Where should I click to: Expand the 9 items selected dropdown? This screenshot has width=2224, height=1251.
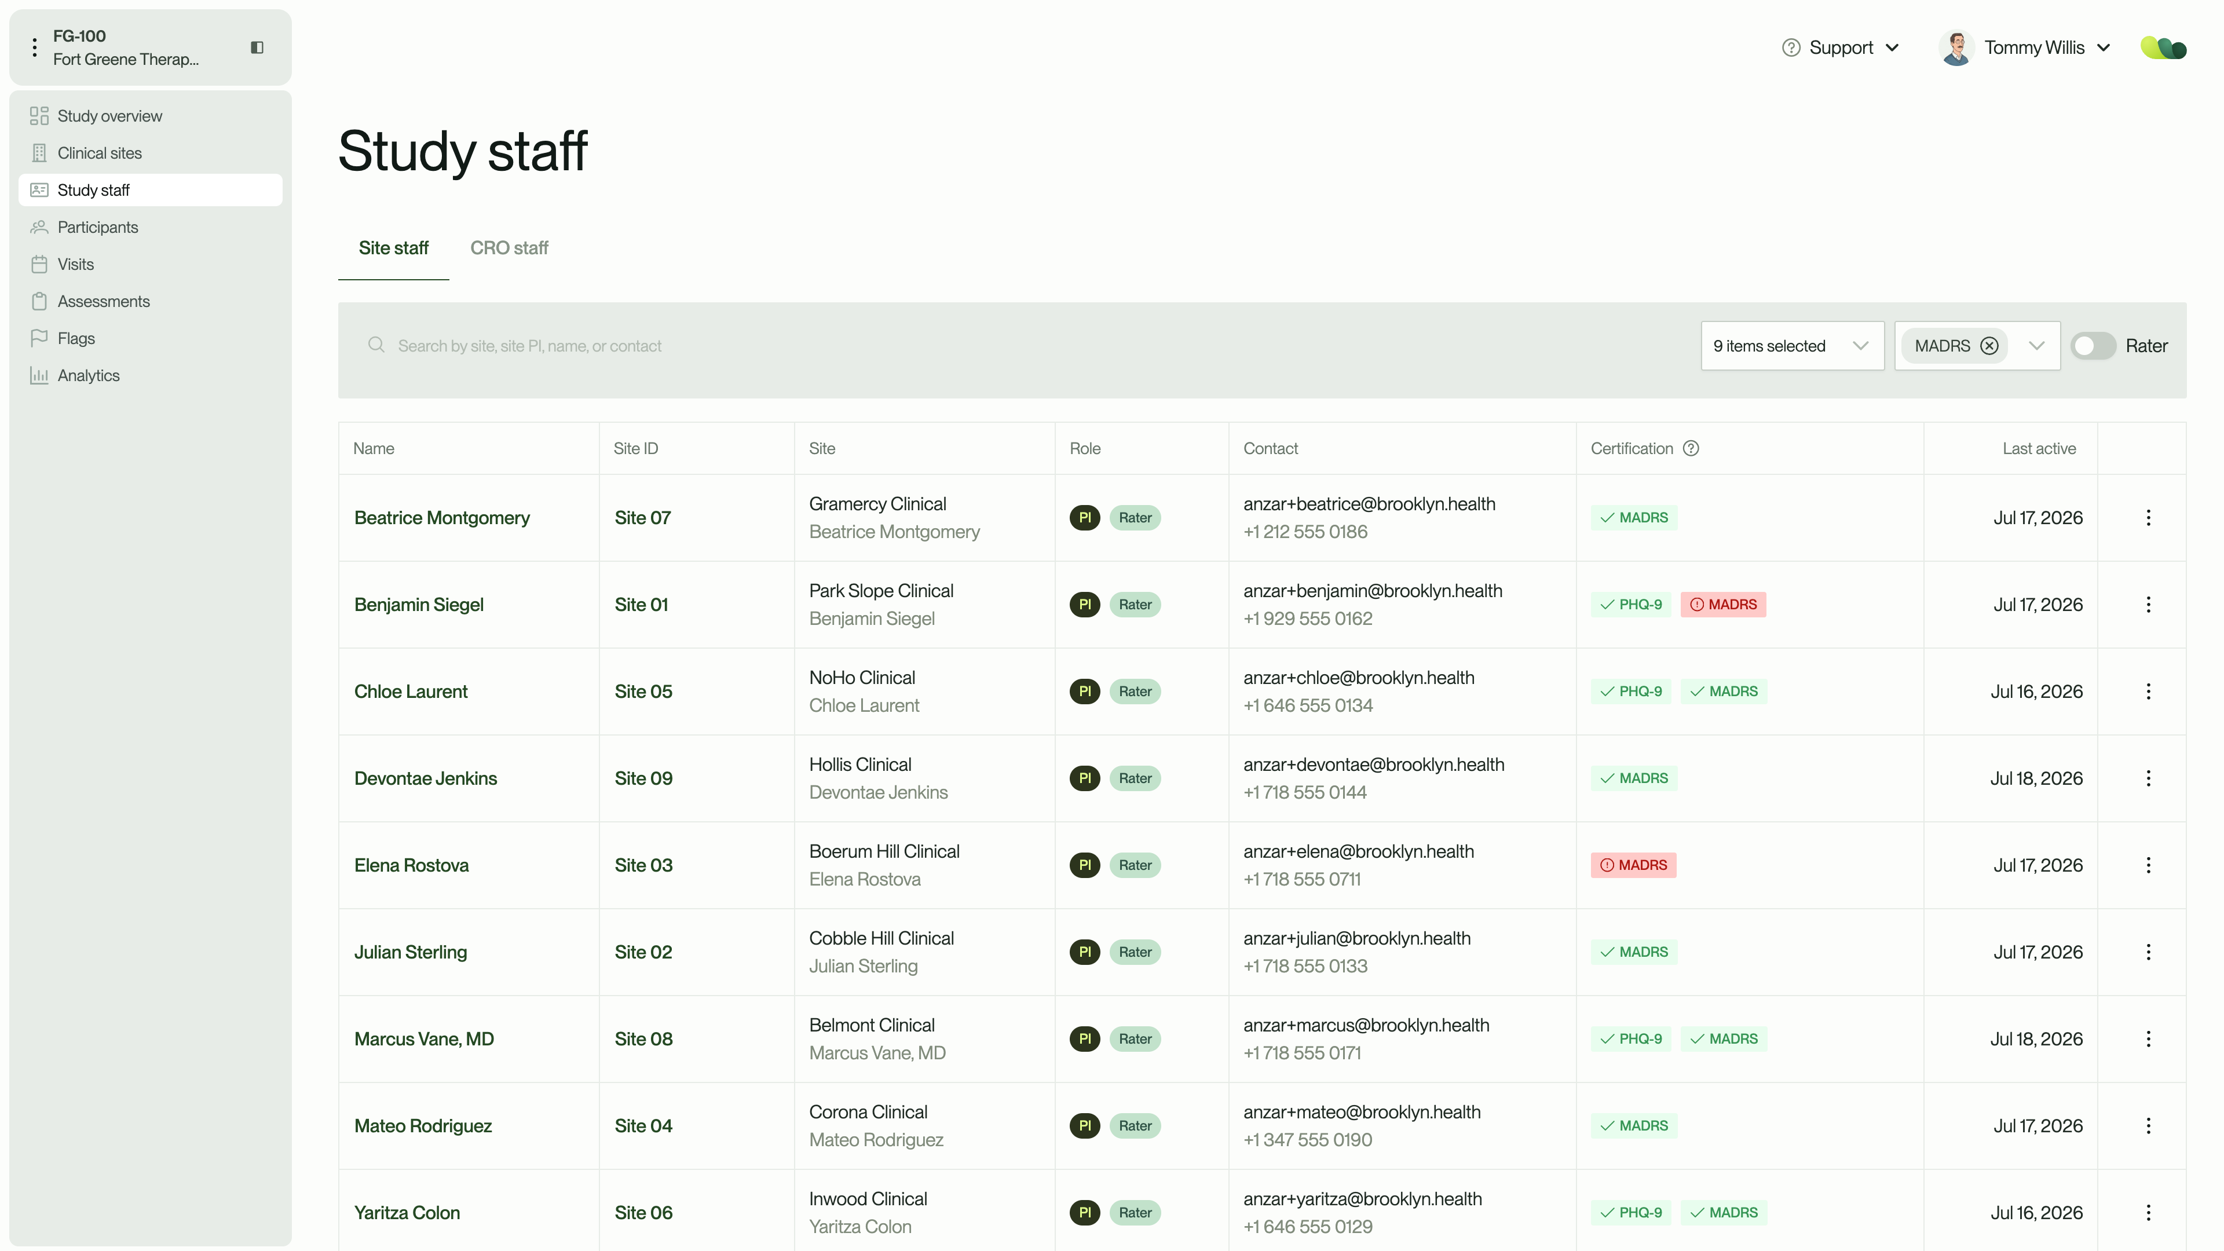tap(1791, 345)
